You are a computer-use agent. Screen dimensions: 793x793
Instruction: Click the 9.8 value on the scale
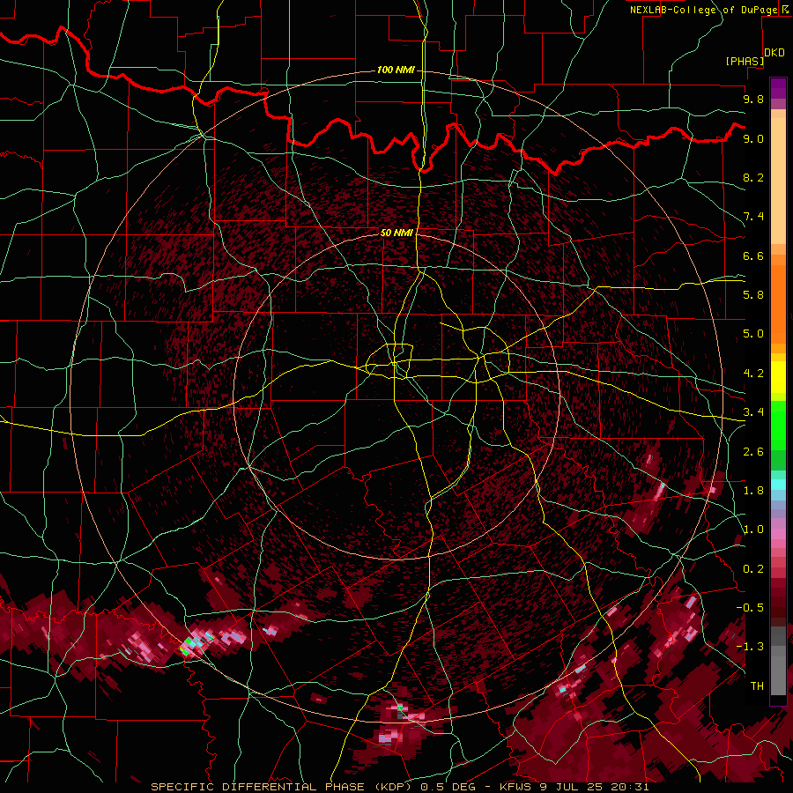pos(753,99)
